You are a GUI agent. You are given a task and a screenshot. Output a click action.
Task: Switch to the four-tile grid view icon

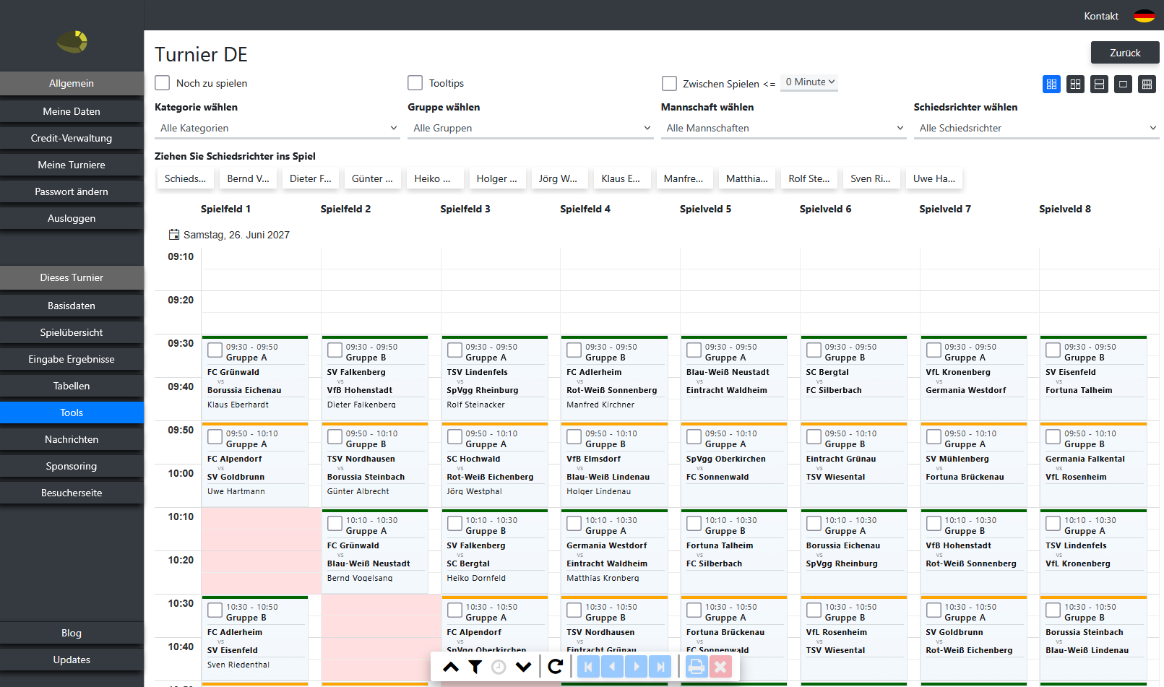[x=1075, y=85]
